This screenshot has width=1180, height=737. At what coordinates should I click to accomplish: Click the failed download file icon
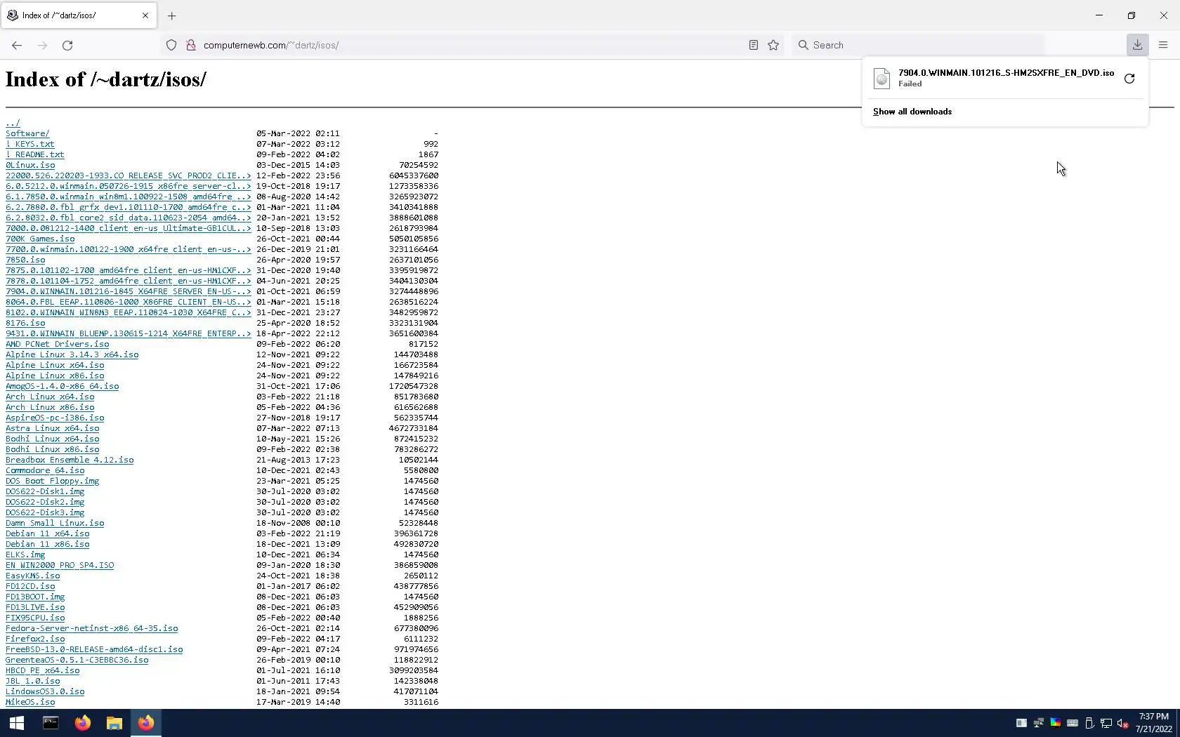click(x=882, y=78)
